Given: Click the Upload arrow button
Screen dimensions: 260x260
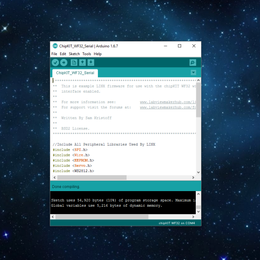Looking at the screenshot, I should click(x=64, y=62).
